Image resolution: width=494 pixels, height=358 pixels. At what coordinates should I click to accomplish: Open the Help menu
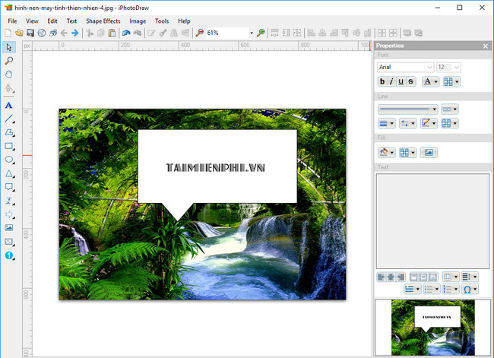pyautogui.click(x=184, y=21)
